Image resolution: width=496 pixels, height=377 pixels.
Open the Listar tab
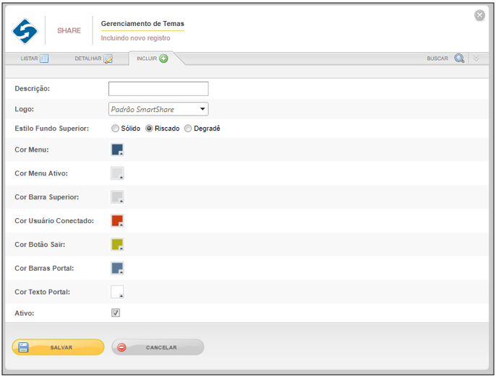(x=34, y=58)
